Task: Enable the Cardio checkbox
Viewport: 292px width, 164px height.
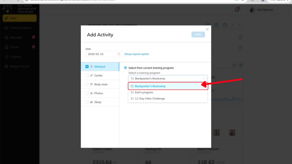Action: (87, 75)
